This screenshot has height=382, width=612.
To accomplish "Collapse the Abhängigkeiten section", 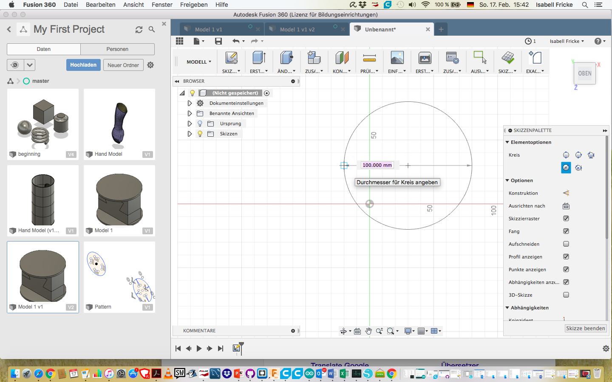I will coord(507,308).
